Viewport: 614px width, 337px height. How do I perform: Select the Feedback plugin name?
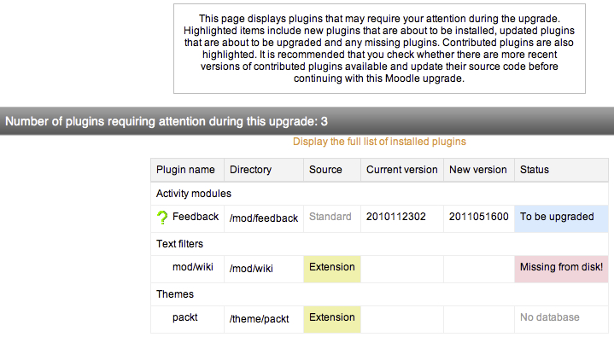coord(196,217)
